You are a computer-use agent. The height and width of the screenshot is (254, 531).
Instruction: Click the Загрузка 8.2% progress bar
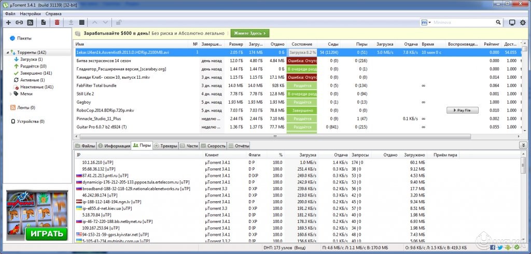[x=302, y=52]
